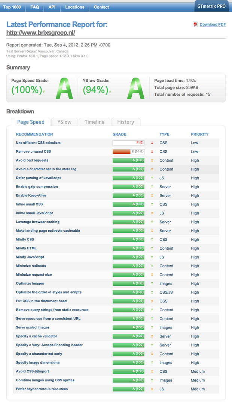Click the trend arrow for Put CSS in the document head
The width and height of the screenshot is (232, 408).
(152, 301)
